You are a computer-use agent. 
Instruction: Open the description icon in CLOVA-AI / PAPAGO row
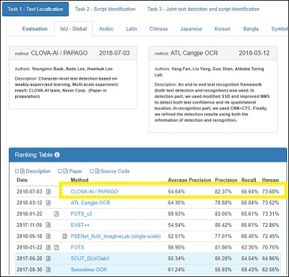click(48, 192)
